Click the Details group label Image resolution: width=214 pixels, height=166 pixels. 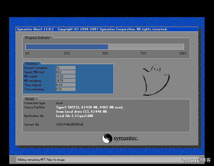pos(30,99)
